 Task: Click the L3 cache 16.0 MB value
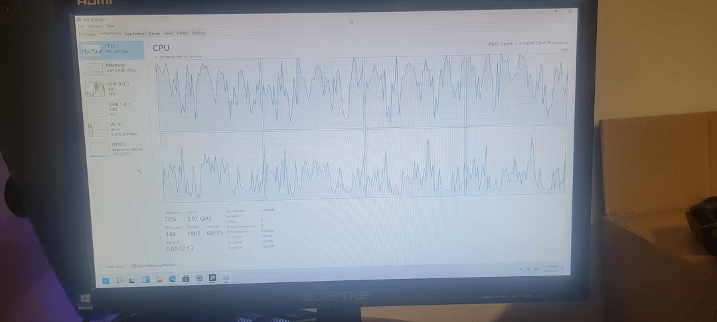tap(268, 246)
